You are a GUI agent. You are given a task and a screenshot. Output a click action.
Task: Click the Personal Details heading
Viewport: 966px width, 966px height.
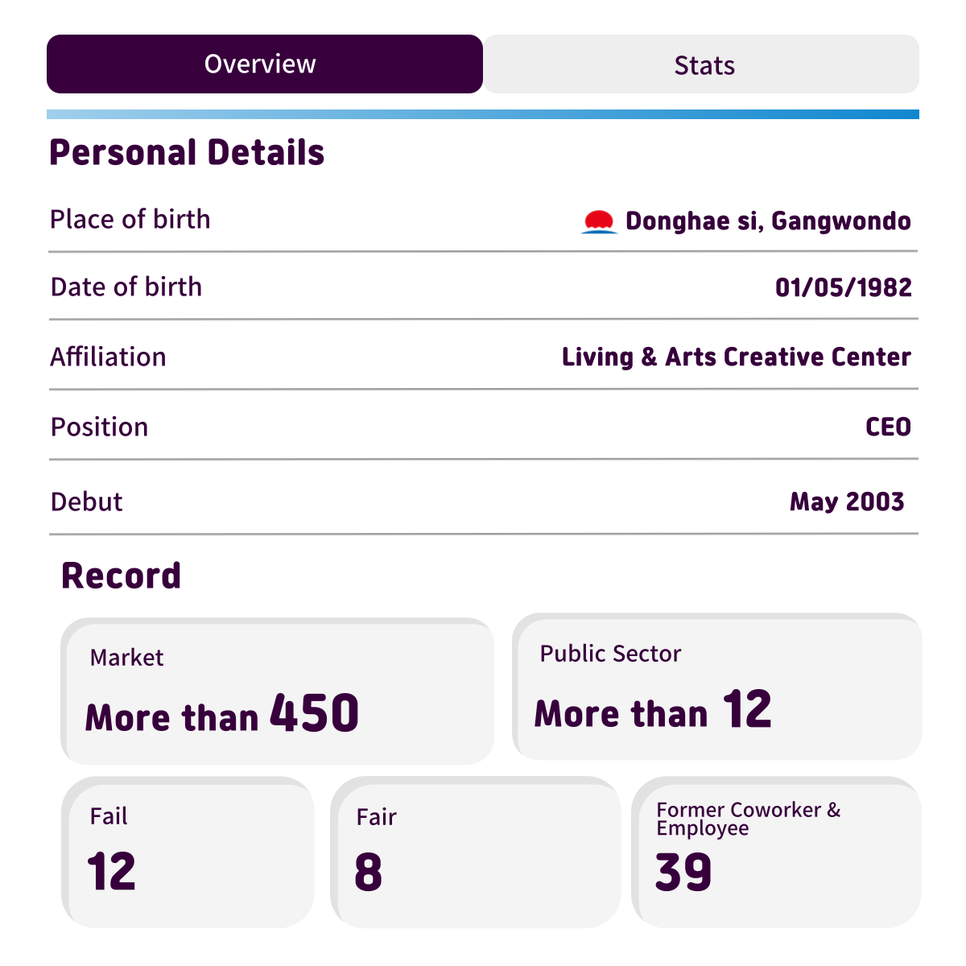(187, 152)
